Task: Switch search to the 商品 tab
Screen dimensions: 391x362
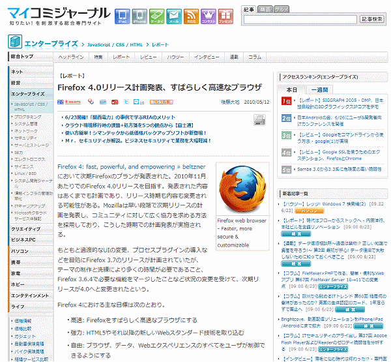Action: [x=265, y=9]
